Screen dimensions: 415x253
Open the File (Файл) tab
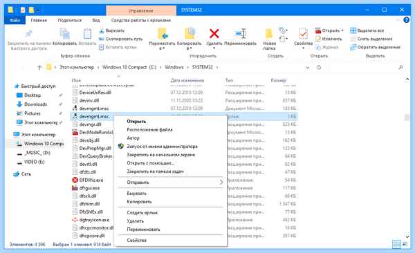tap(15, 20)
